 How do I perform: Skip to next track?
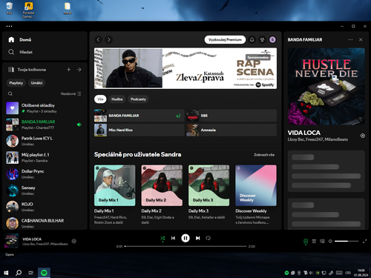[x=197, y=238]
